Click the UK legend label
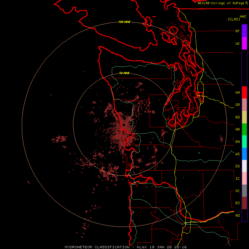The width and height of the screenshot is (249, 249). [x=237, y=43]
